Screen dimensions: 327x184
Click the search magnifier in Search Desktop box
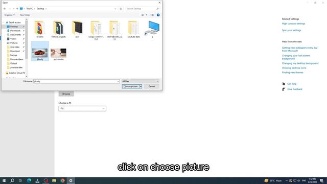[157, 9]
